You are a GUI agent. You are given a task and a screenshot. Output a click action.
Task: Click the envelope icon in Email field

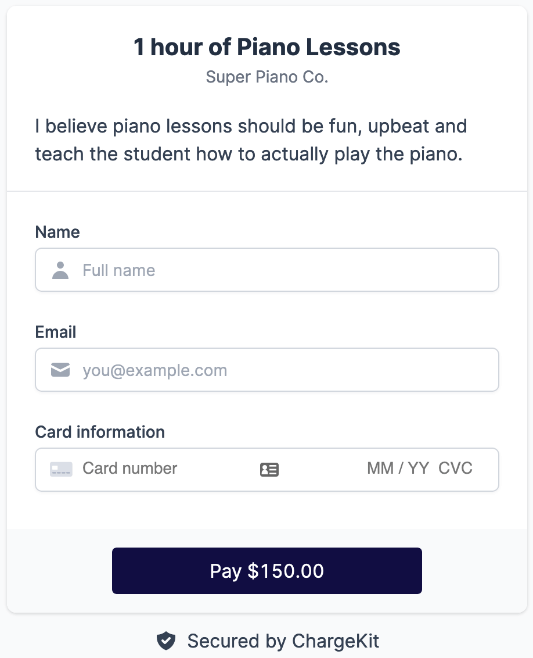pos(60,370)
